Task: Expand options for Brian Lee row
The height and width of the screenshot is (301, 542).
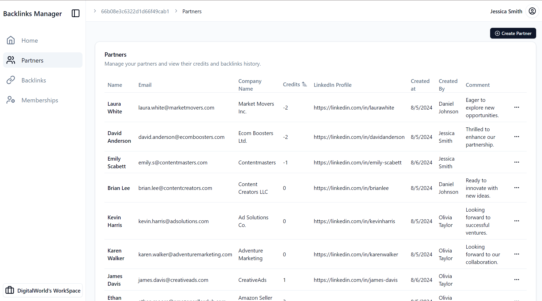Action: tap(516, 188)
